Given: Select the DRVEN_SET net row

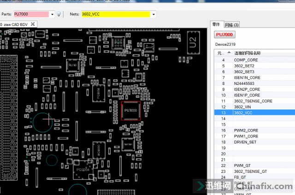Looking at the screenshot, I should (x=245, y=142).
